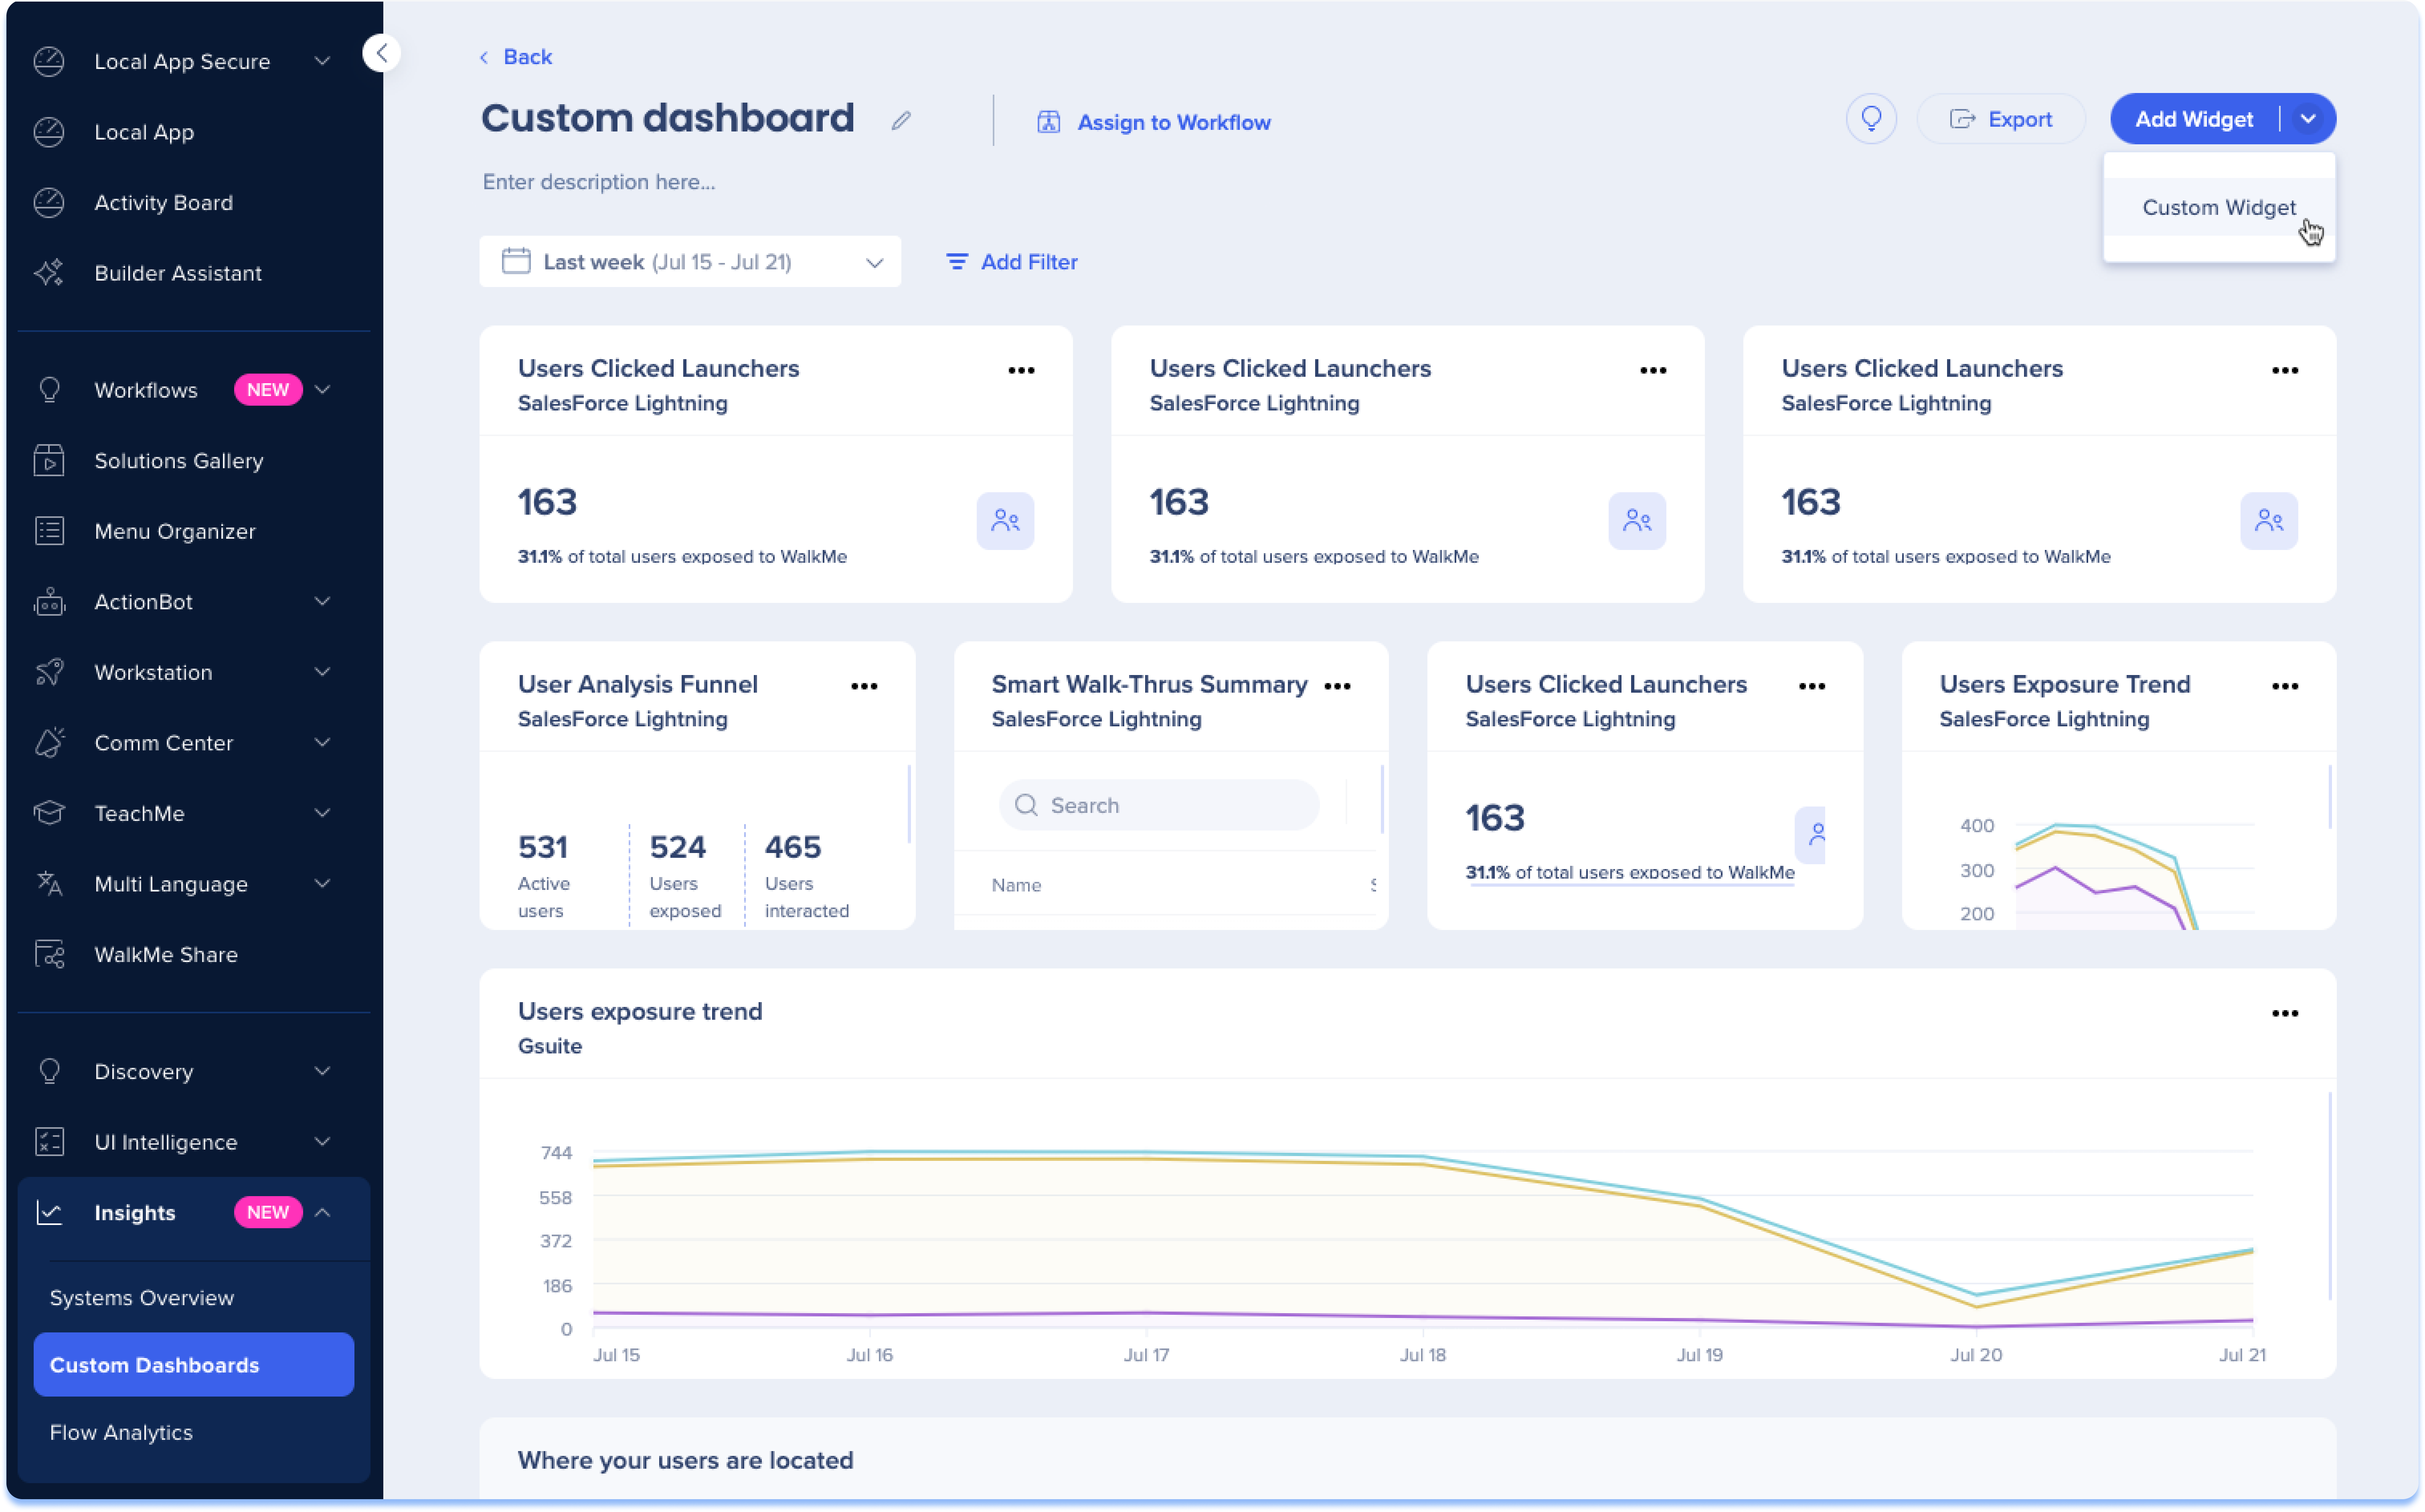Switch to Flow Analytics under Insights
Image resolution: width=2425 pixels, height=1512 pixels.
(121, 1432)
